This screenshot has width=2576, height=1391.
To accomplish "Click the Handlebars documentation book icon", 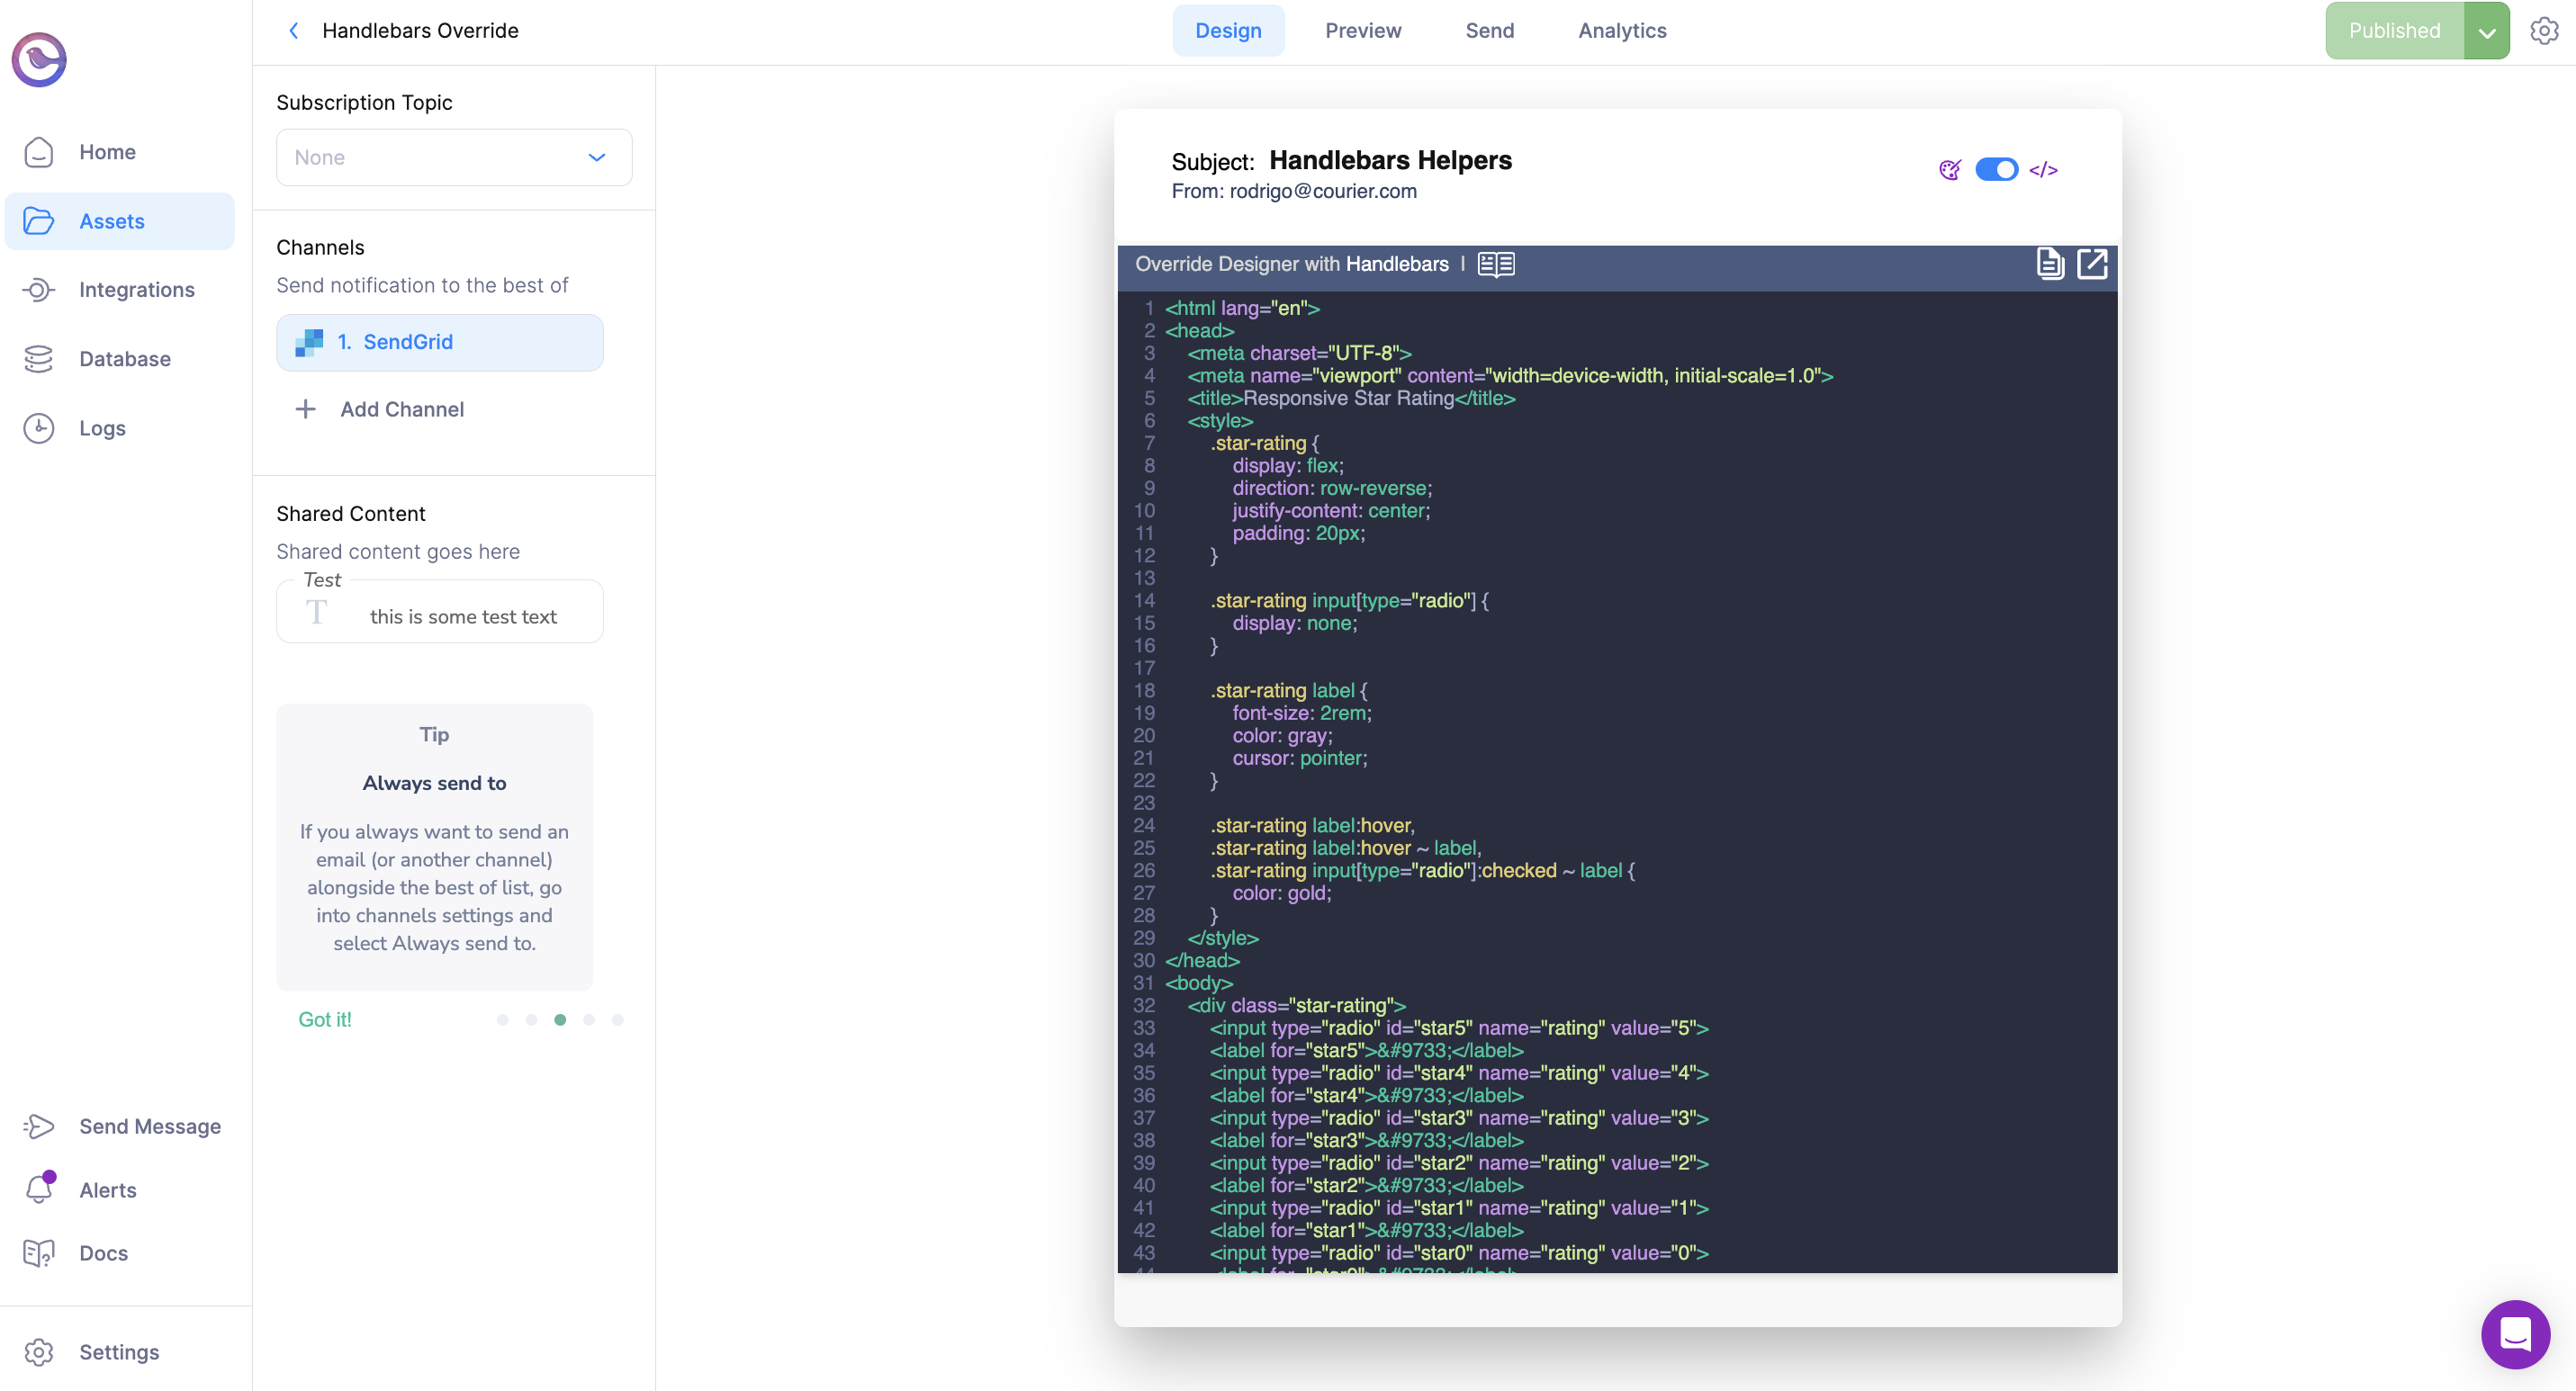I will pyautogui.click(x=1496, y=264).
